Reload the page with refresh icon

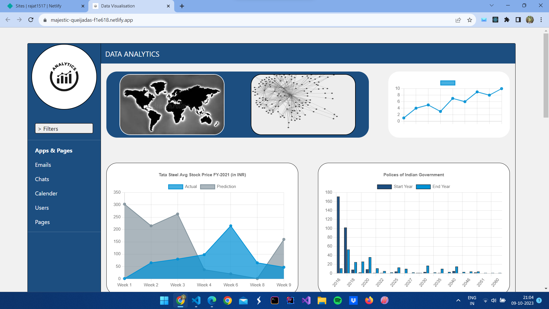(x=31, y=20)
